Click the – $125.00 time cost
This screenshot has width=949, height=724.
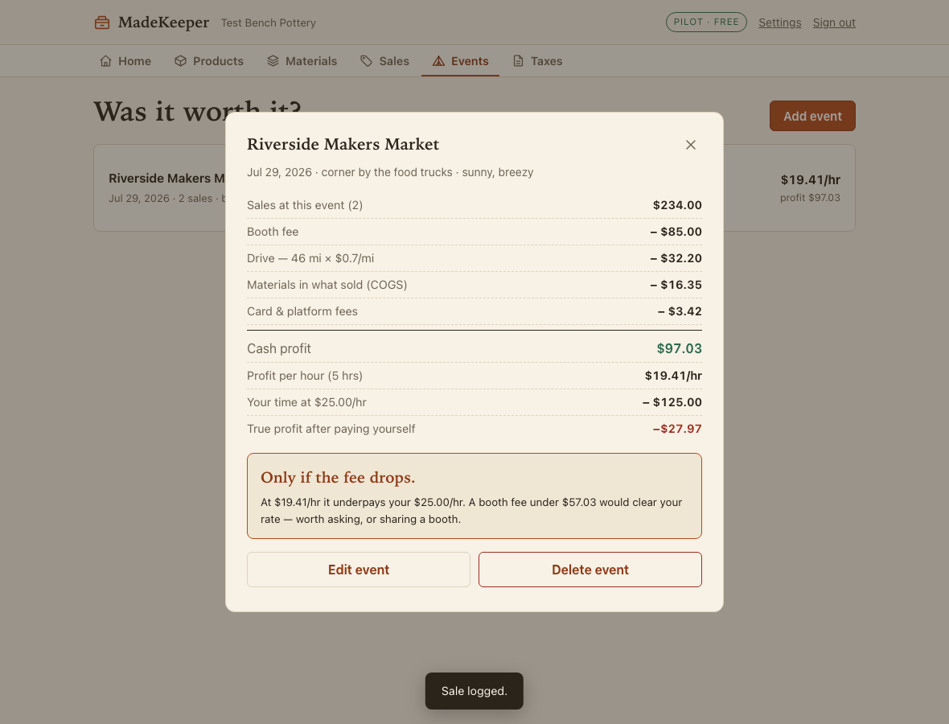tap(672, 402)
